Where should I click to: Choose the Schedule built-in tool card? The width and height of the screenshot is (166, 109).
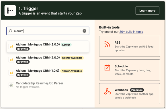click(130, 70)
